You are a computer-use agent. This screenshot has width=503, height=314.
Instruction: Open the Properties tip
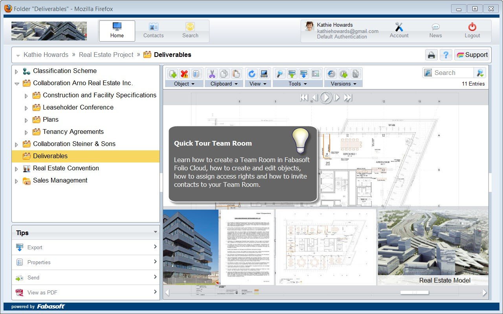[x=86, y=262]
